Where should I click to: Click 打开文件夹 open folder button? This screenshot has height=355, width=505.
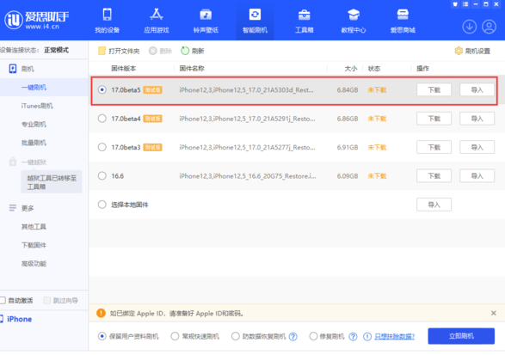(x=119, y=51)
